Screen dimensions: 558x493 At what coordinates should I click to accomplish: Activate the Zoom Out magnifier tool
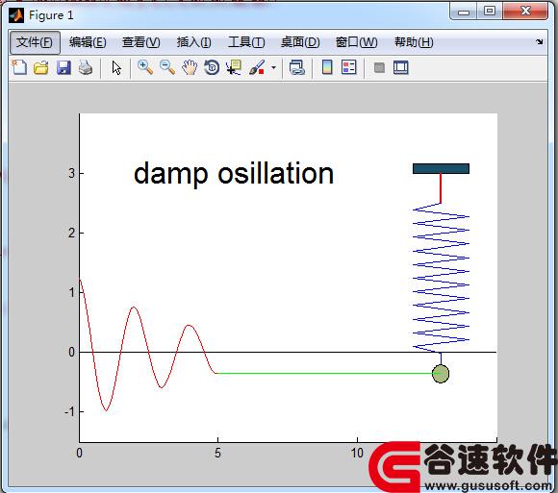pyautogui.click(x=167, y=67)
